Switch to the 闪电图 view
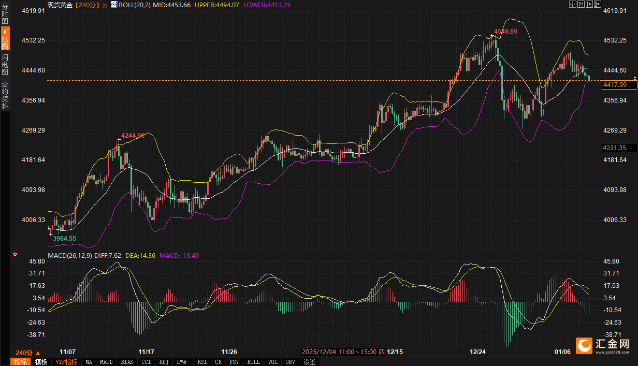Viewport: 638px width, 366px height. [x=5, y=64]
